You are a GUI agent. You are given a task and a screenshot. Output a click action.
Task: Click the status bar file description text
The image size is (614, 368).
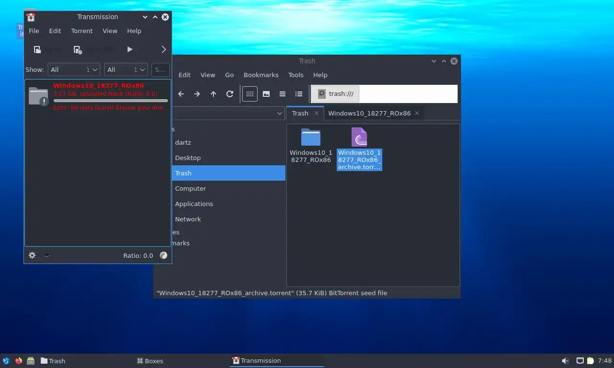272,293
